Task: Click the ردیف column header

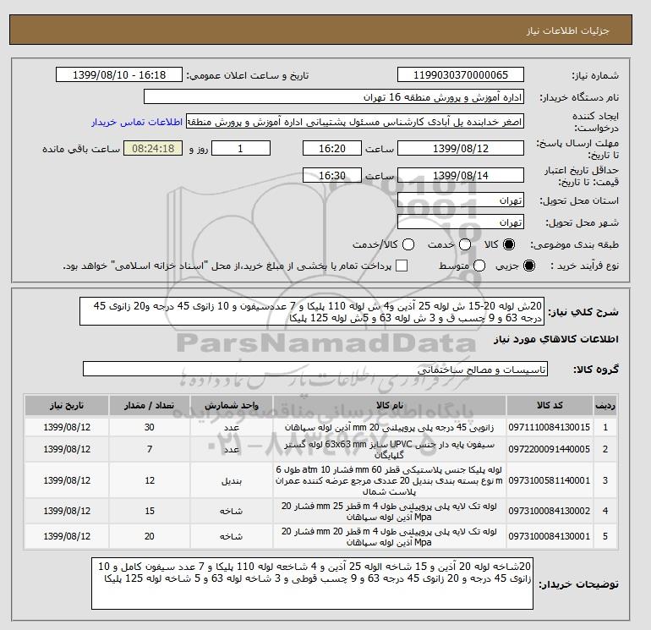Action: coord(605,405)
